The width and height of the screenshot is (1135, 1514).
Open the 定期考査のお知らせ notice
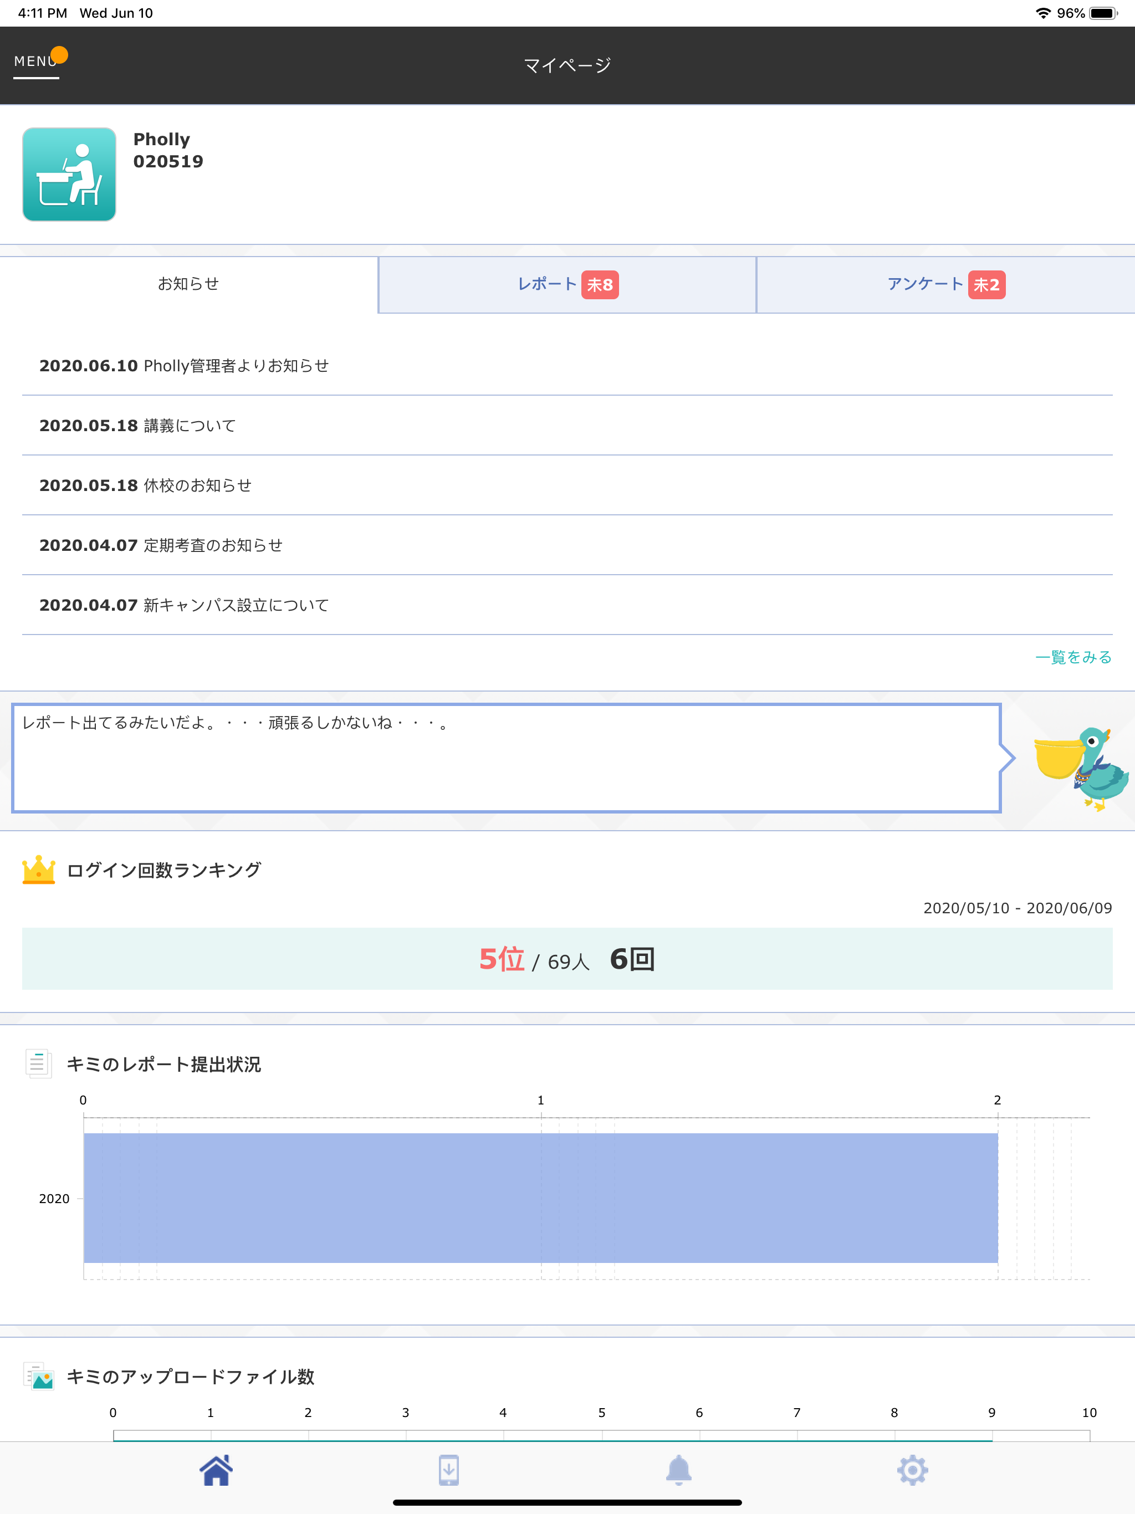tap(567, 545)
